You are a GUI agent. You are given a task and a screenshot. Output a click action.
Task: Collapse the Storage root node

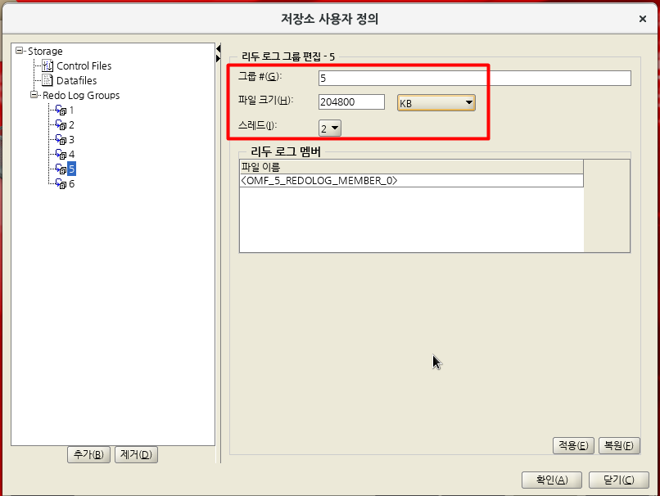pyautogui.click(x=19, y=51)
